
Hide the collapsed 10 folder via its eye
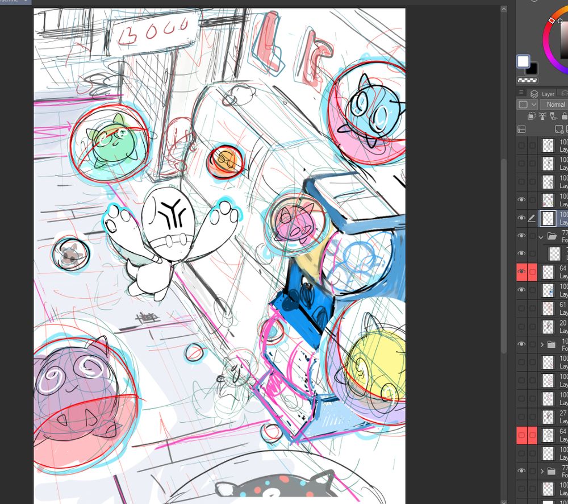coord(521,344)
